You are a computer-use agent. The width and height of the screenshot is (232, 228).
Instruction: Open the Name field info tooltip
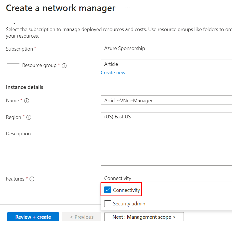click(x=27, y=101)
